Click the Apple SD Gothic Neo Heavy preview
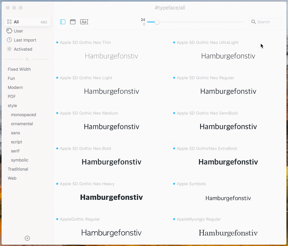The height and width of the screenshot is (246, 288). 111,197
